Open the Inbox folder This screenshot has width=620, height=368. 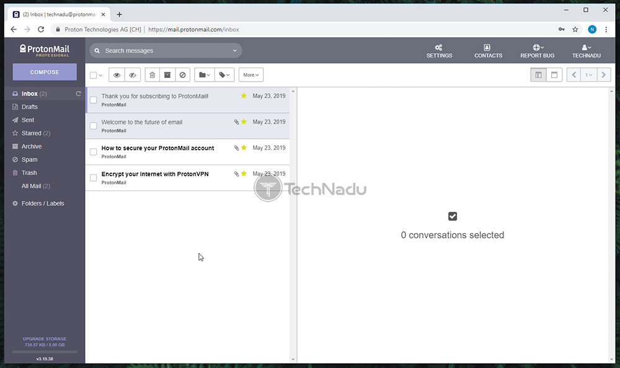coord(45,94)
